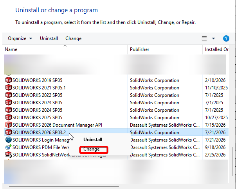Select the SOLIDWORKS 2024 SP05 name text

(37, 110)
